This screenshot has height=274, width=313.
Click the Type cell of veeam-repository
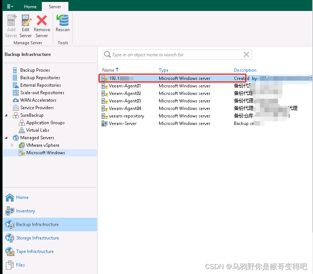pyautogui.click(x=184, y=116)
